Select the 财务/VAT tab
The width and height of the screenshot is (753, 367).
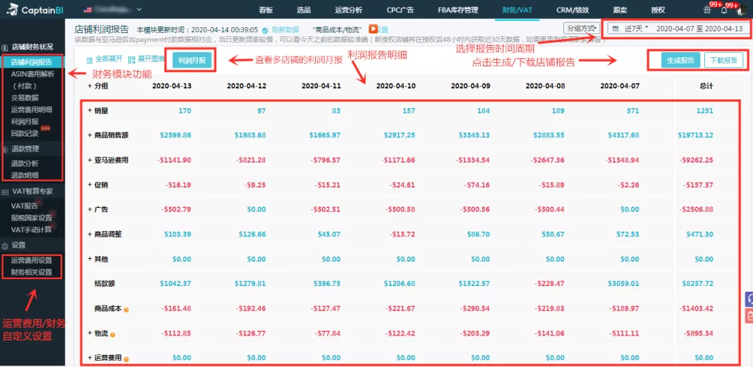click(x=517, y=10)
